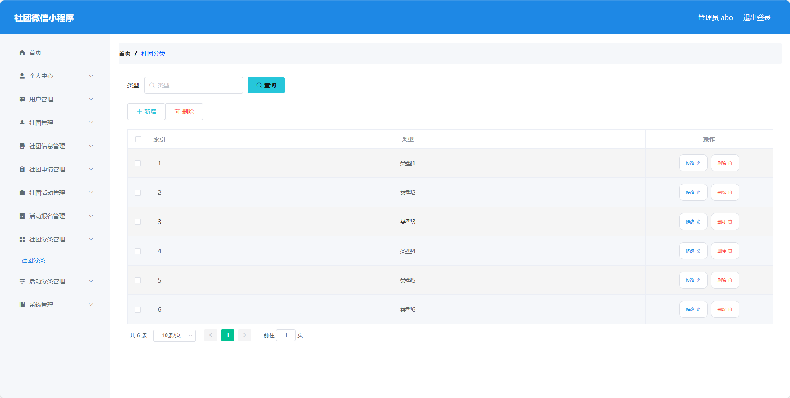Click the sliders icon for 活动分类管理
This screenshot has width=790, height=398.
tap(22, 281)
